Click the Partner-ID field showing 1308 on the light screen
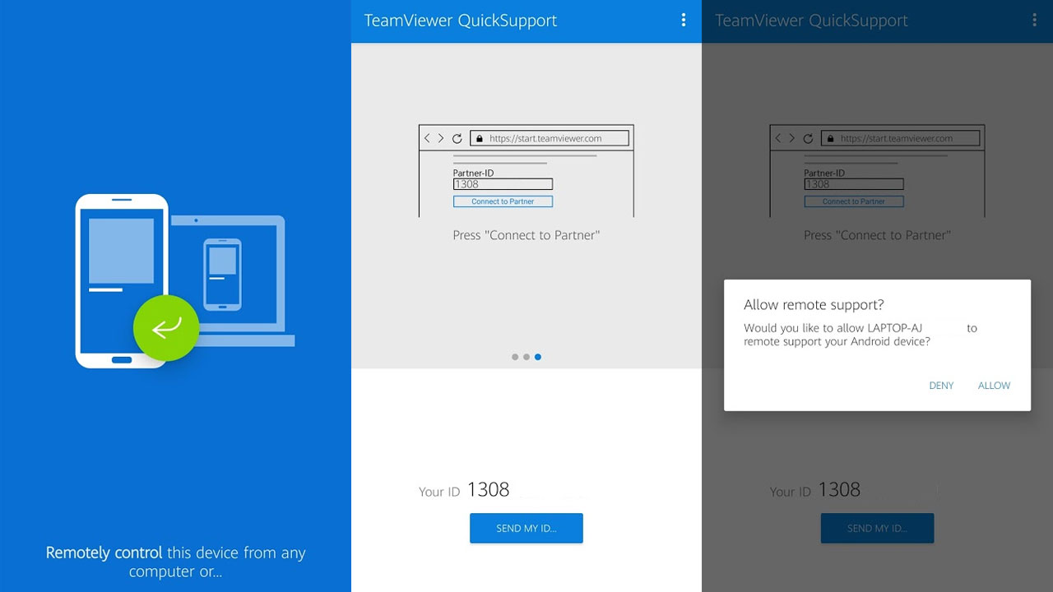Viewport: 1053px width, 592px height. click(503, 184)
